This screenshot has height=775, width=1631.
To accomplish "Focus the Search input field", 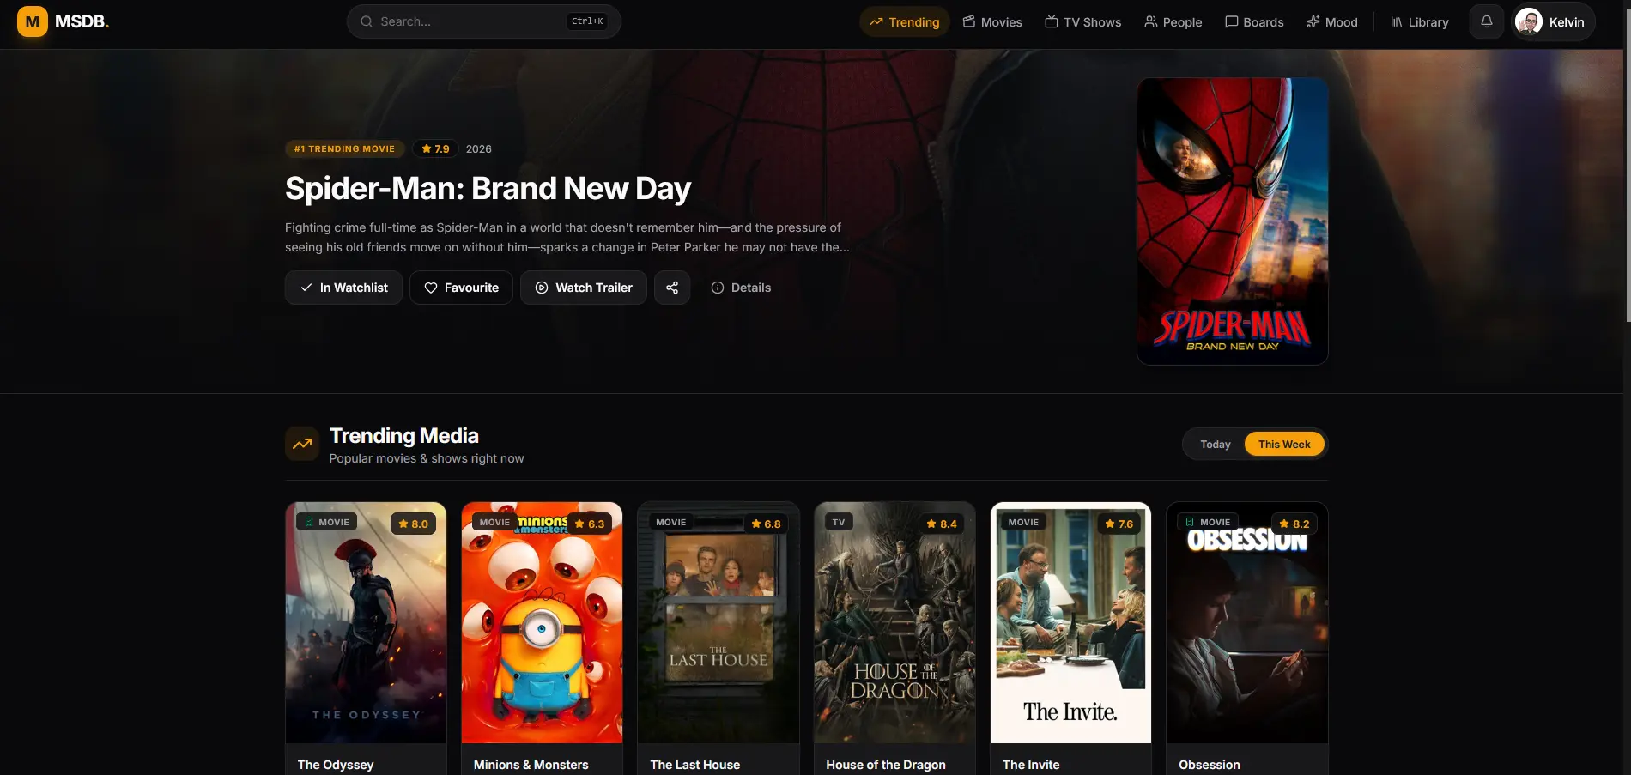I will pyautogui.click(x=483, y=21).
